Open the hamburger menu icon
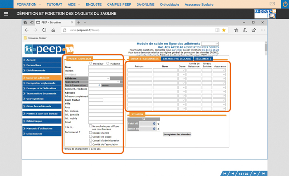The width and height of the screenshot is (289, 176). 6,14
